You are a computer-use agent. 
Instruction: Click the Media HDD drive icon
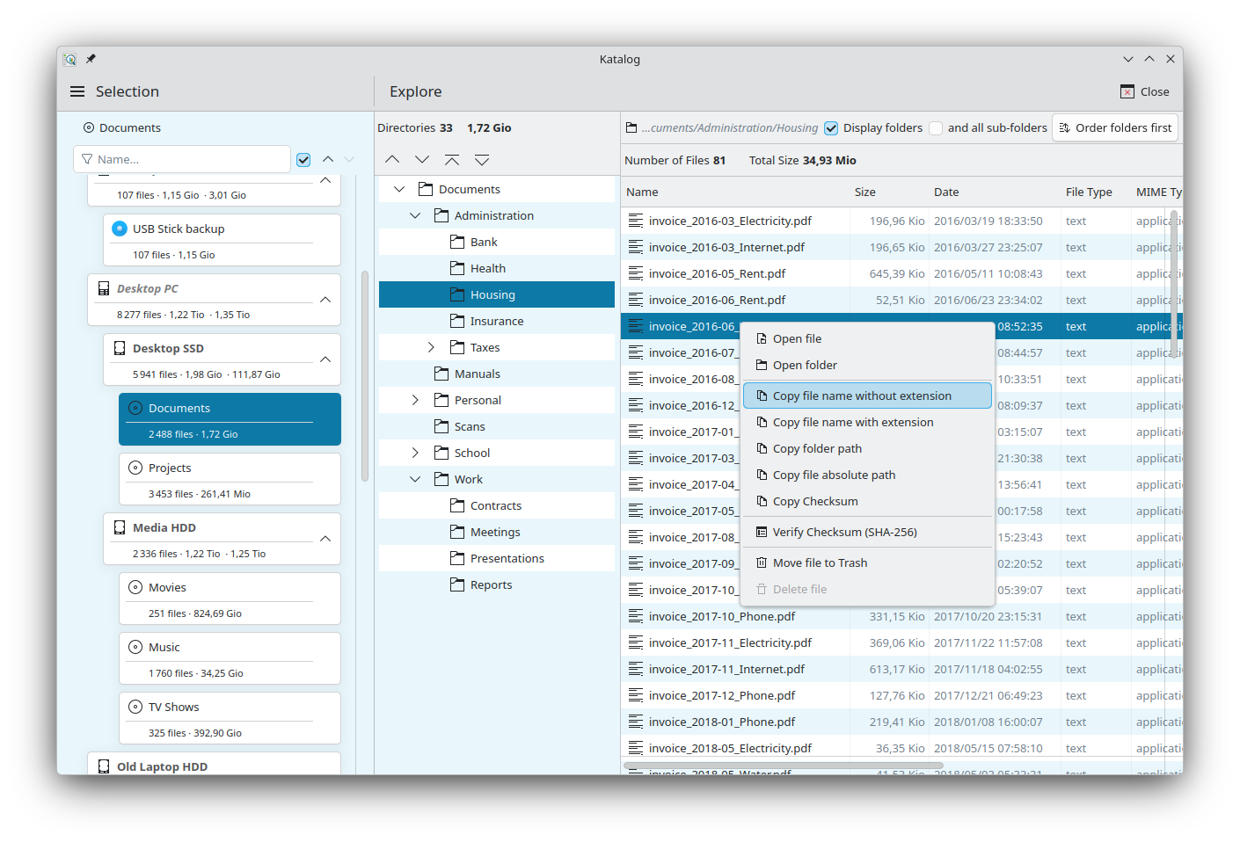[x=120, y=527]
